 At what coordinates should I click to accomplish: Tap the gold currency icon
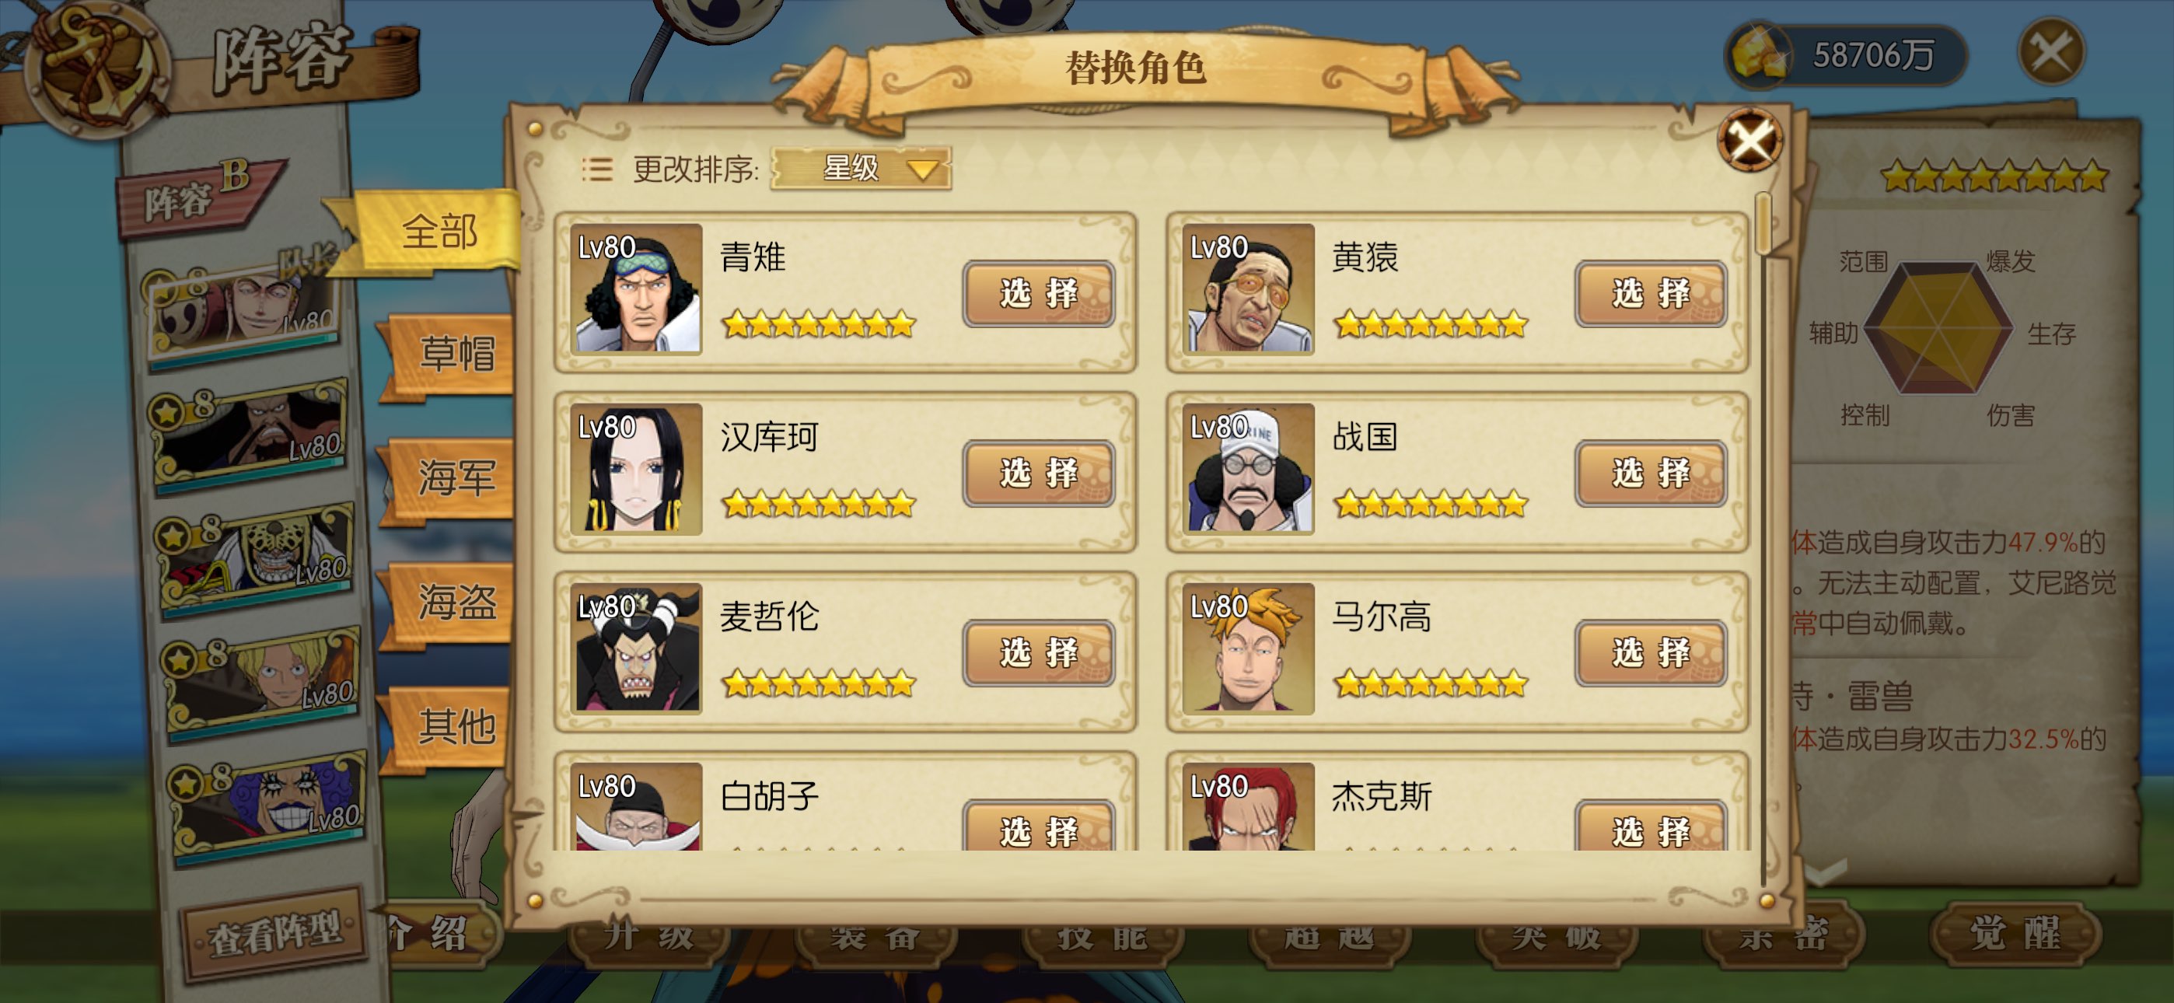pyautogui.click(x=1759, y=55)
